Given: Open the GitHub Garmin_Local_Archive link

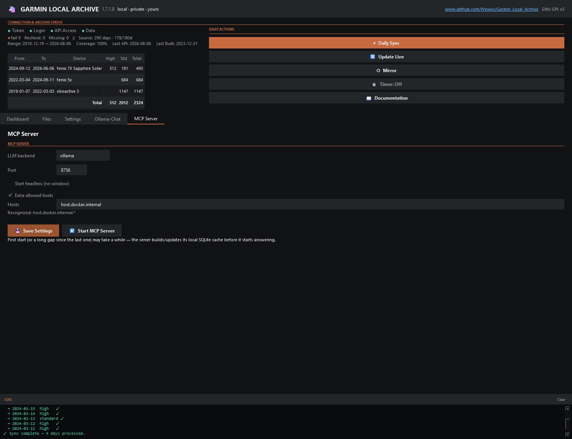Looking at the screenshot, I should tap(492, 9).
